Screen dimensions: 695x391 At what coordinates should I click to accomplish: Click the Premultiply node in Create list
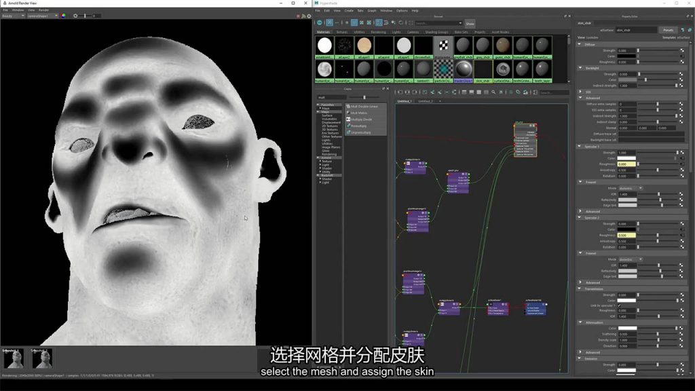[x=359, y=126]
